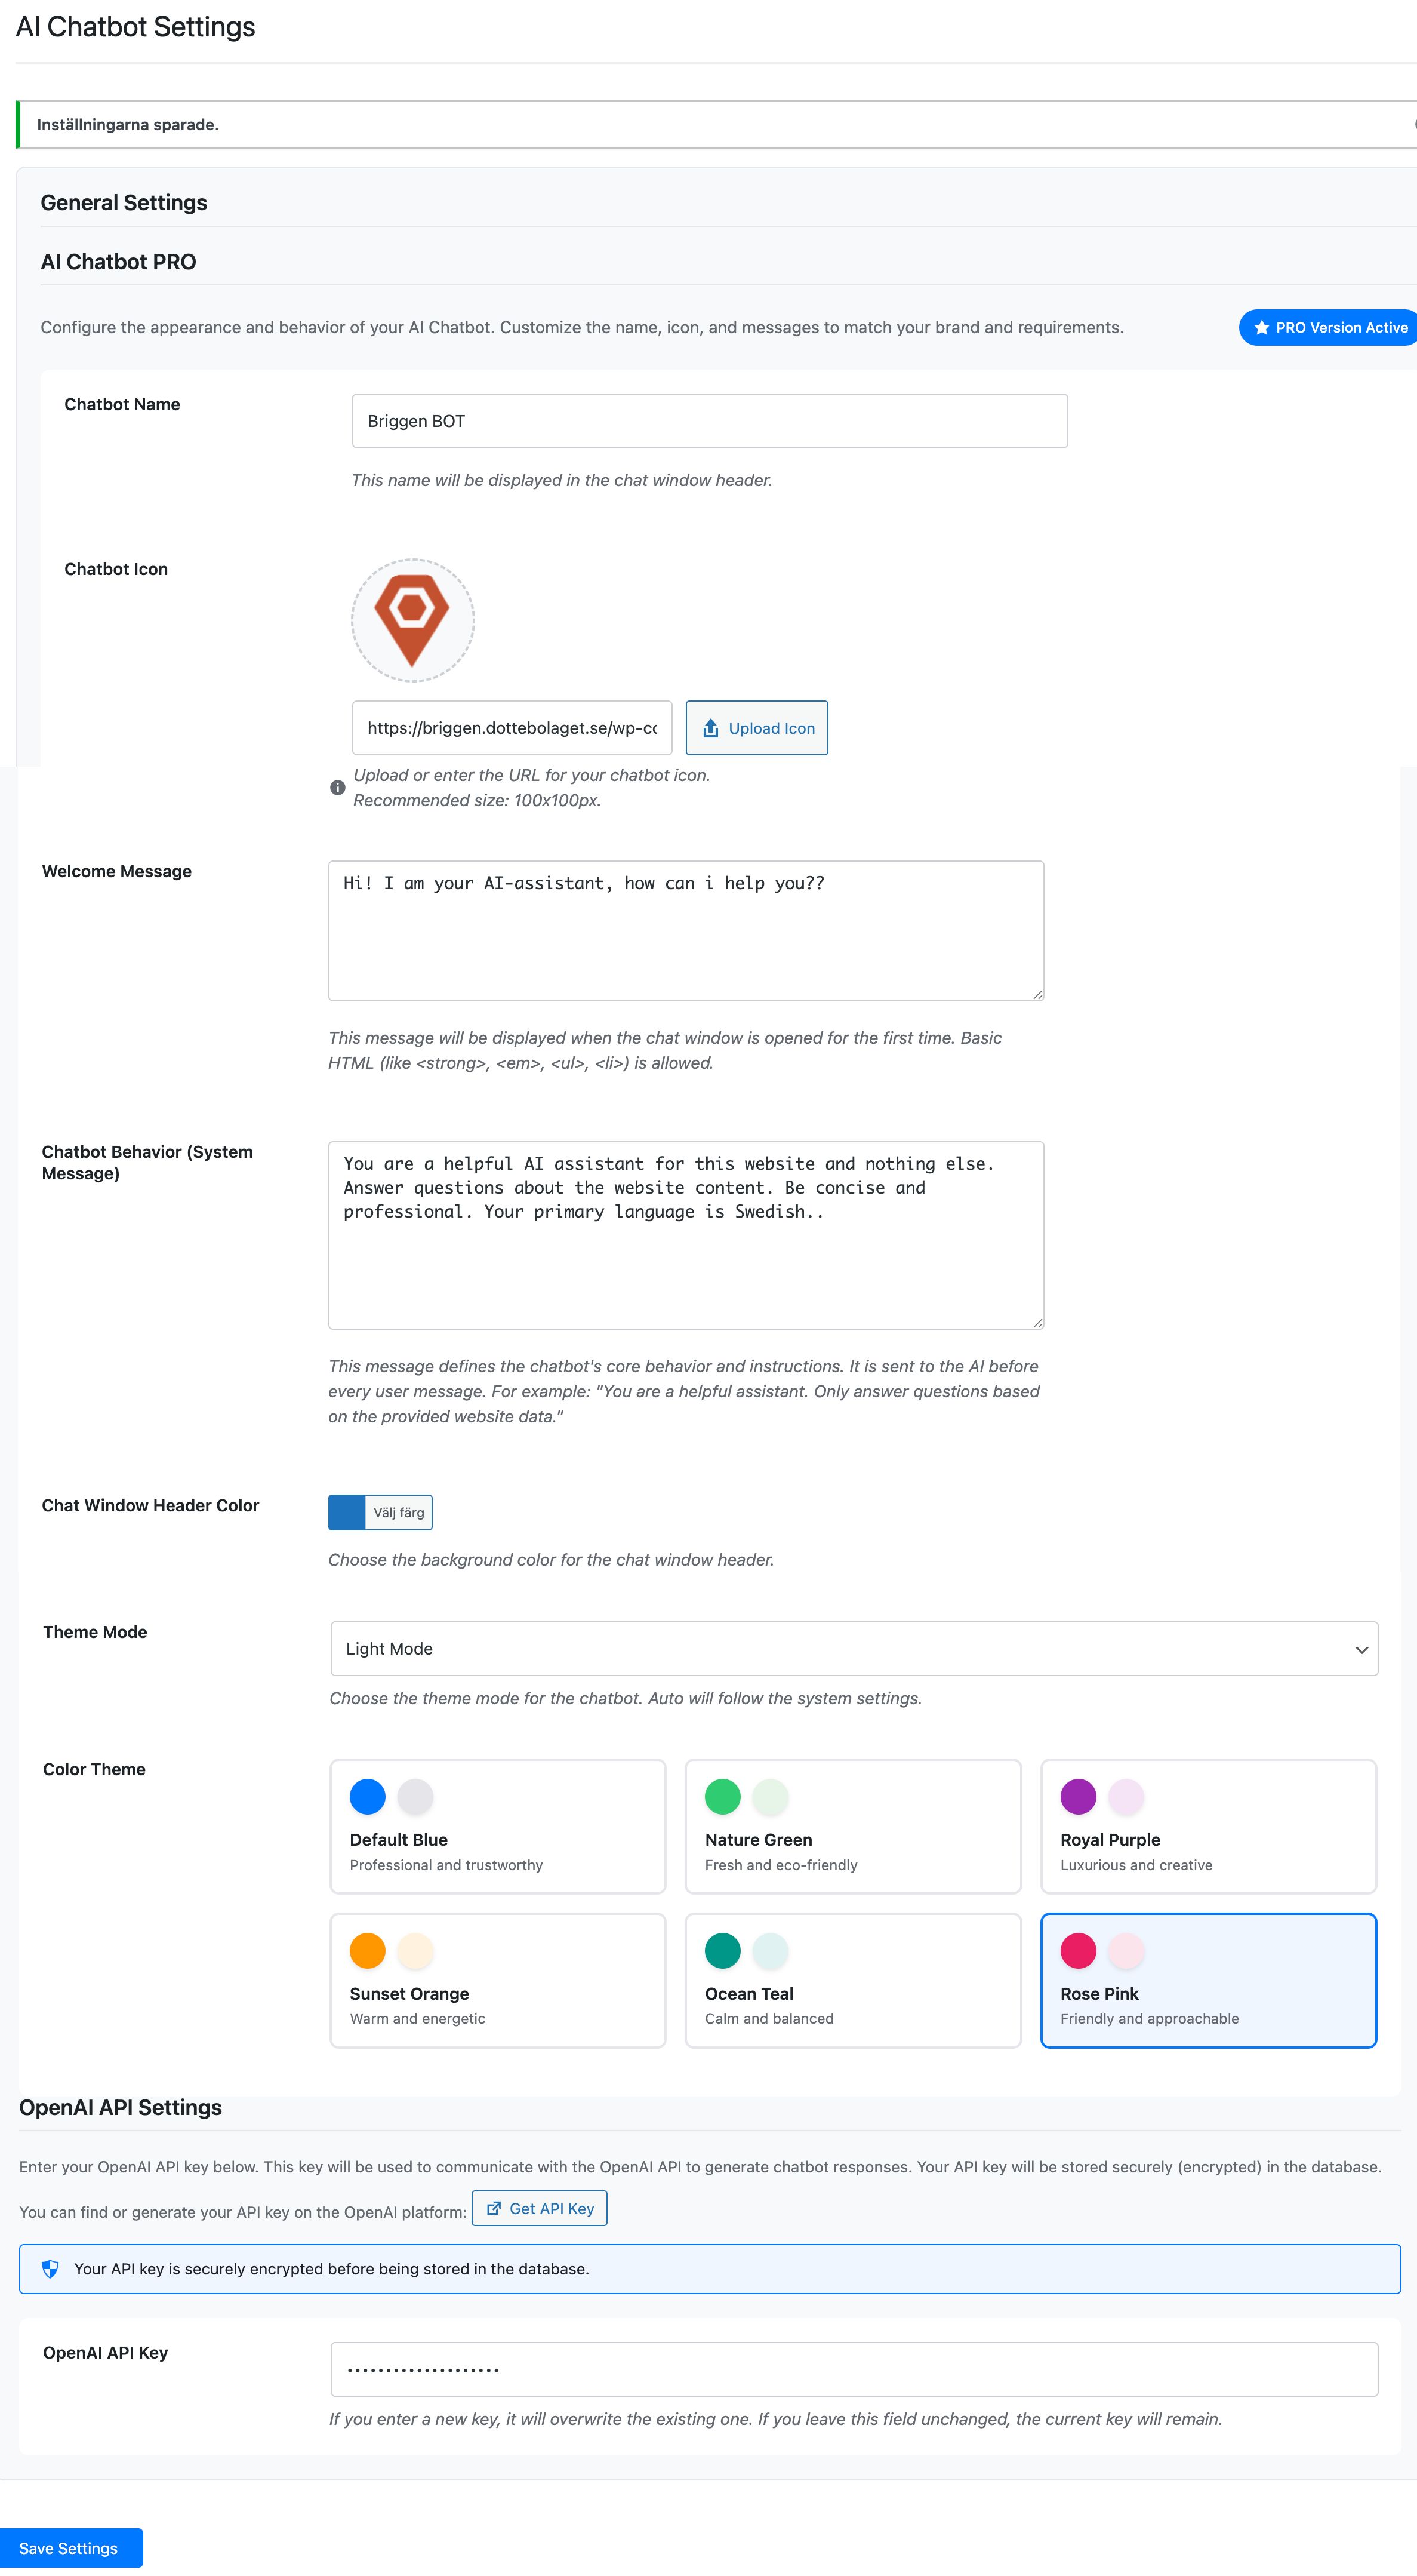Image resolution: width=1417 pixels, height=2576 pixels.
Task: Select the Default Blue color theme
Action: [498, 1826]
